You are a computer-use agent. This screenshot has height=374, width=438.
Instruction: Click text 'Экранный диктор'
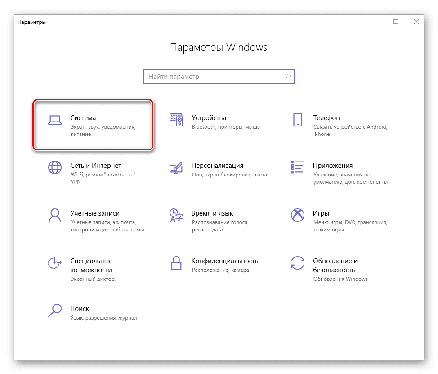pos(93,279)
